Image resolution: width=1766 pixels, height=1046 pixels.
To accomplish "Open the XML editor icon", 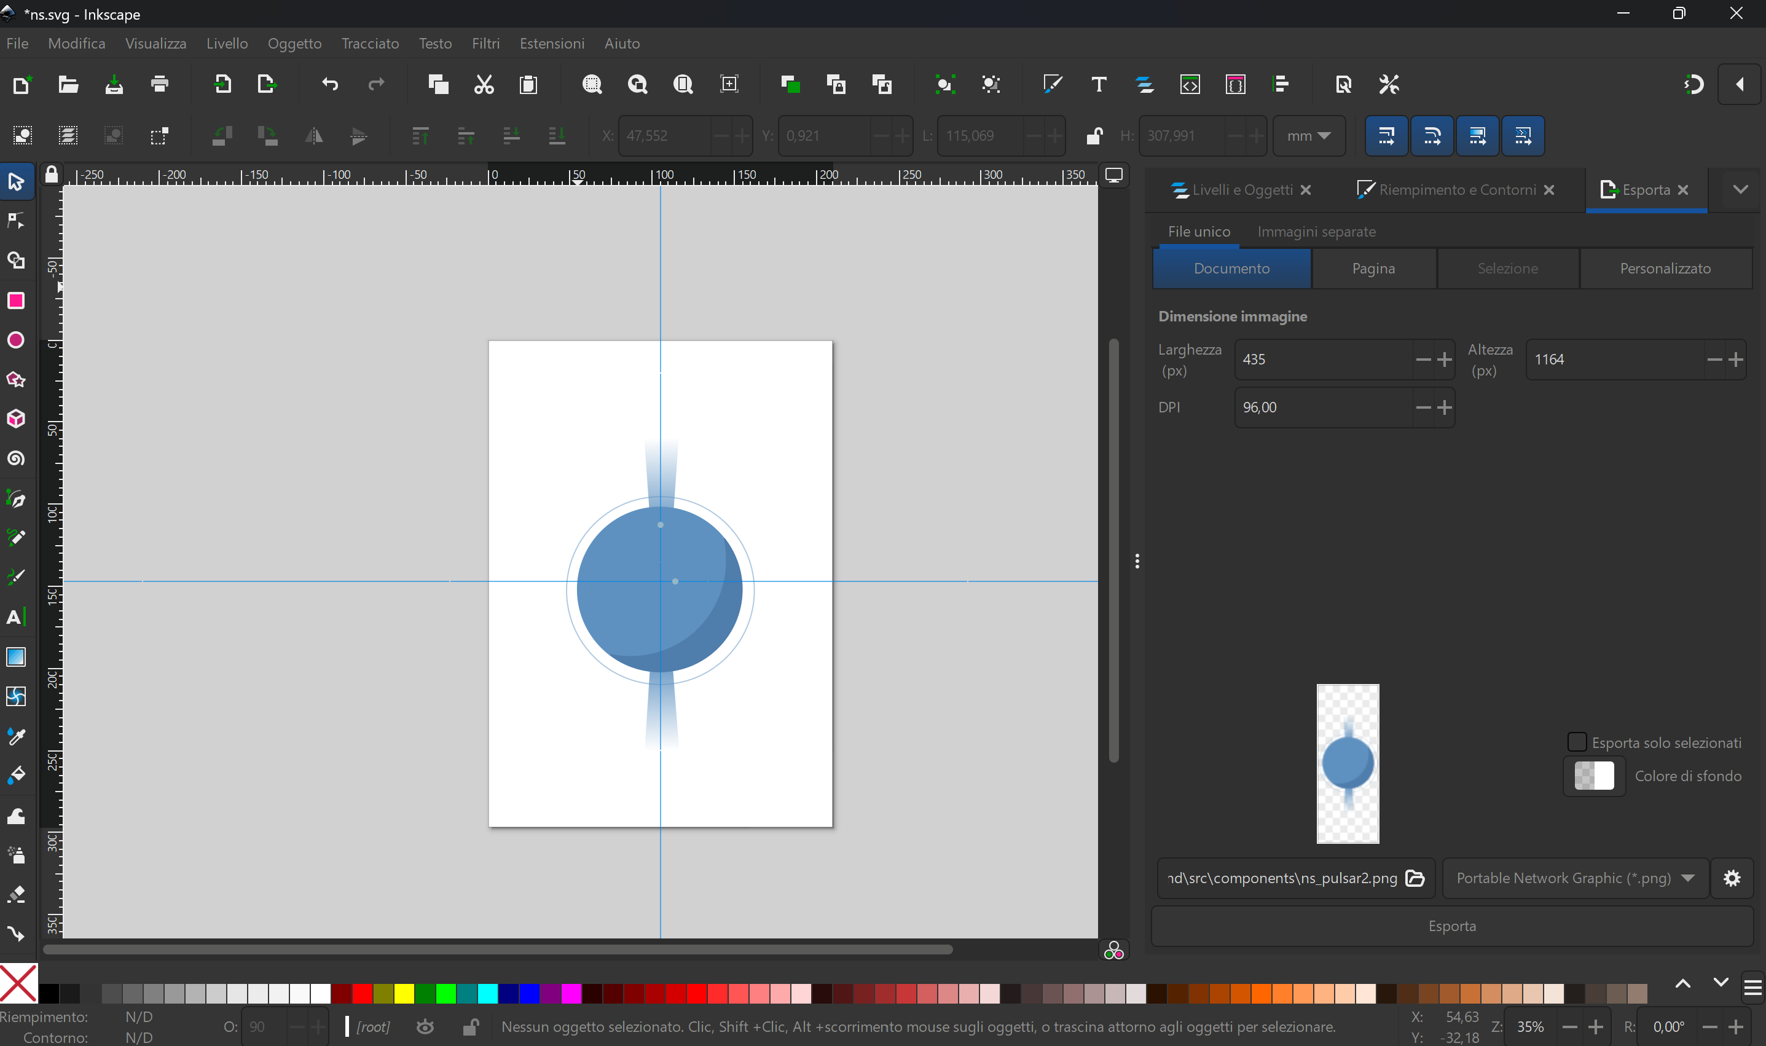I will click(x=1190, y=85).
